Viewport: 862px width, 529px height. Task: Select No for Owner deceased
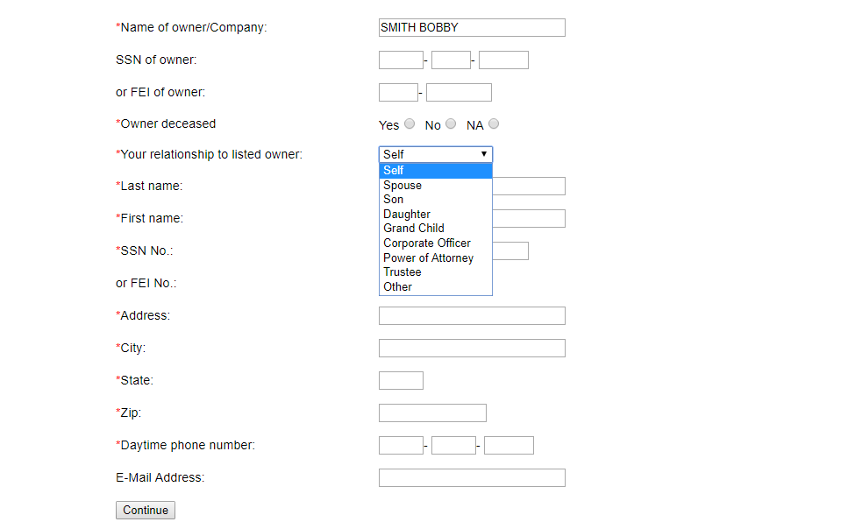(x=451, y=124)
